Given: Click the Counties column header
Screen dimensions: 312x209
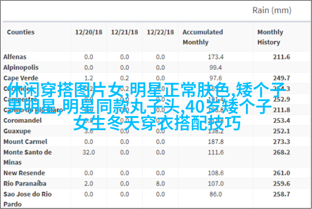Looking at the screenshot, I should click(21, 32).
